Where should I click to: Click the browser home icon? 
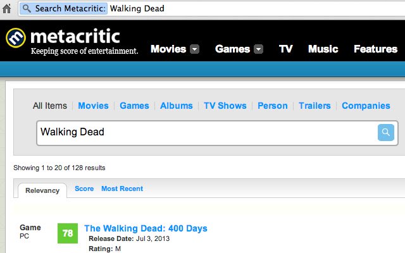click(x=7, y=8)
